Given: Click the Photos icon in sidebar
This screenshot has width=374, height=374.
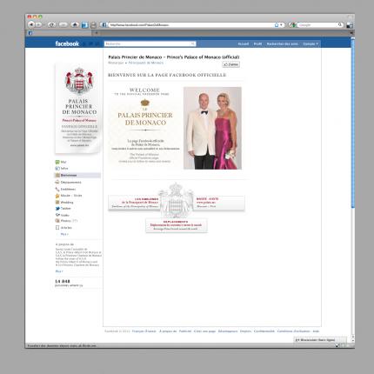Looking at the screenshot, I should [57, 221].
